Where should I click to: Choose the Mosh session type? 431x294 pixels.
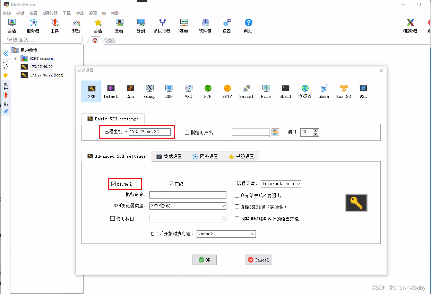tap(324, 91)
